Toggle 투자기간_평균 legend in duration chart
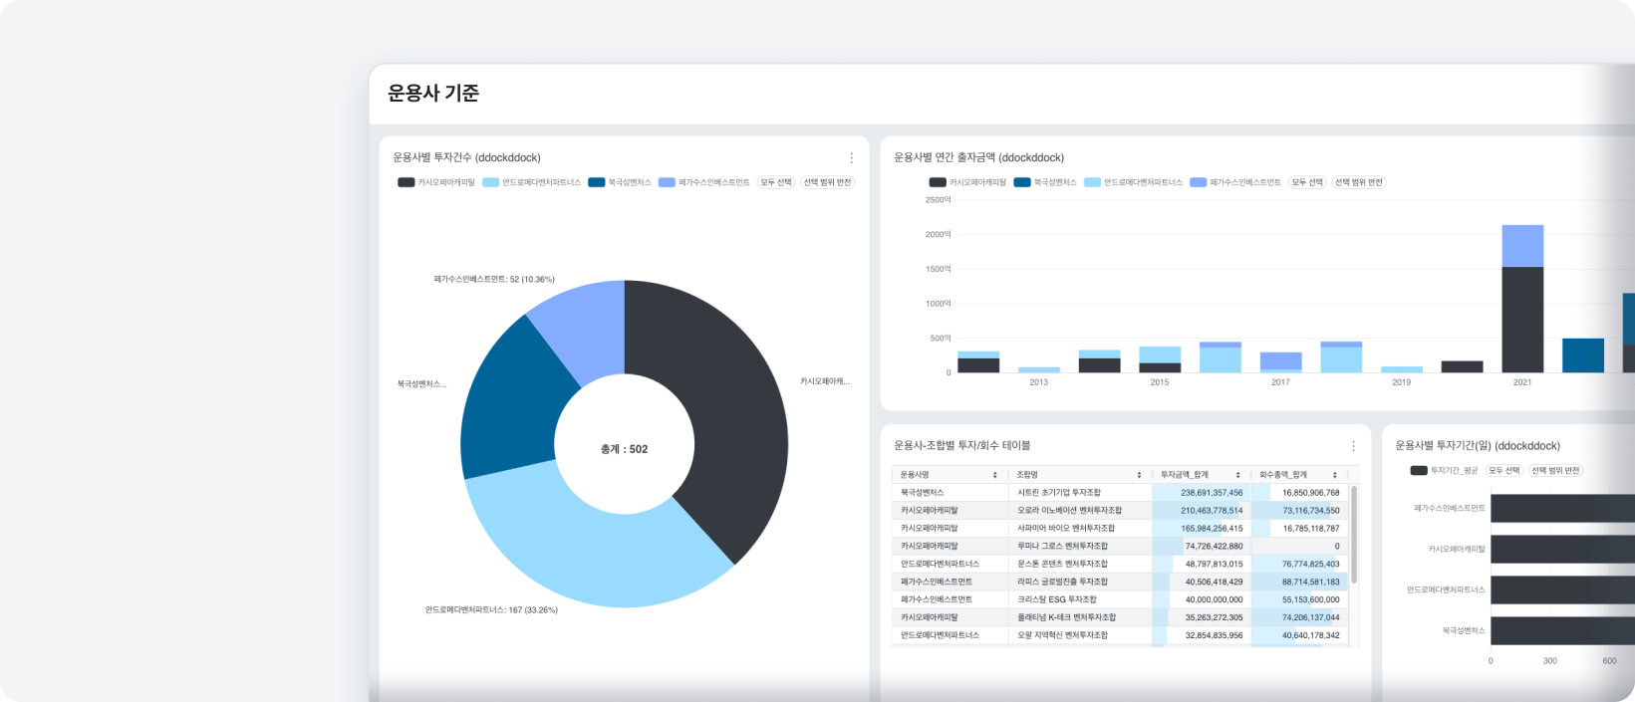 pyautogui.click(x=1444, y=470)
